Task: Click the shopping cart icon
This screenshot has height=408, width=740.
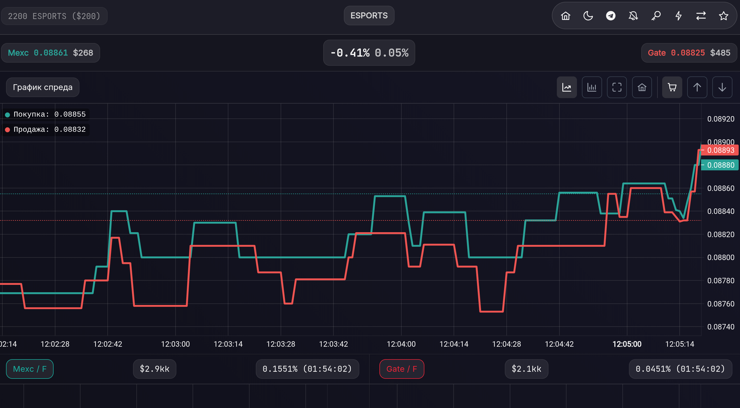Action: pos(672,87)
